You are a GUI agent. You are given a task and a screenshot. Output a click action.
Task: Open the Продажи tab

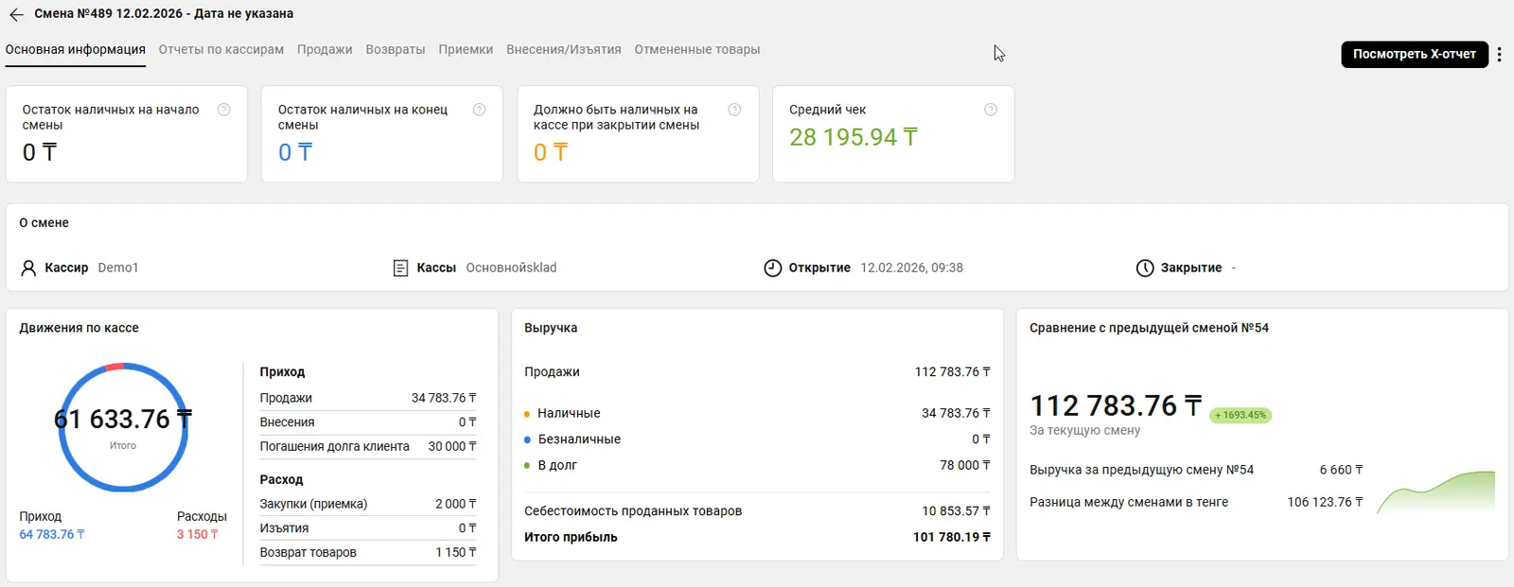[x=325, y=50]
